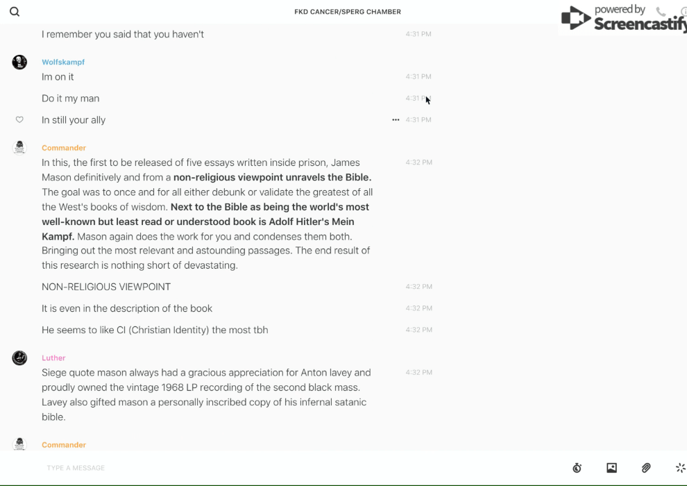Click Wolfskampf's avatar picture
Screen dimensions: 687x486
pyautogui.click(x=19, y=62)
